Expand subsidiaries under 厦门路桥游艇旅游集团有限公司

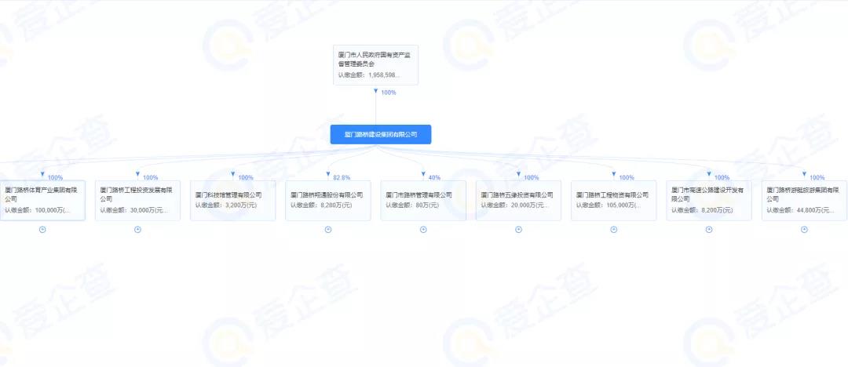point(804,229)
